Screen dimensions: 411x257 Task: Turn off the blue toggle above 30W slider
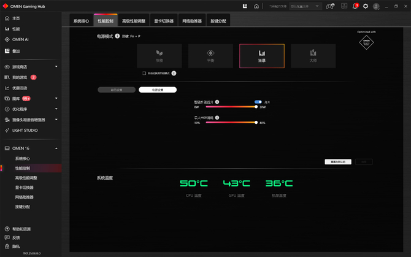[x=258, y=102]
